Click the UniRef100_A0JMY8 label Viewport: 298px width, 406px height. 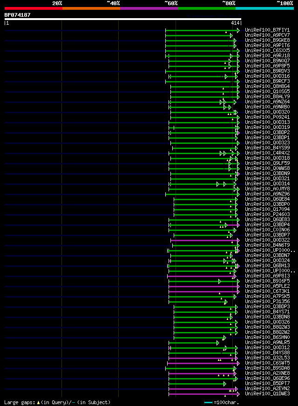[267, 189]
